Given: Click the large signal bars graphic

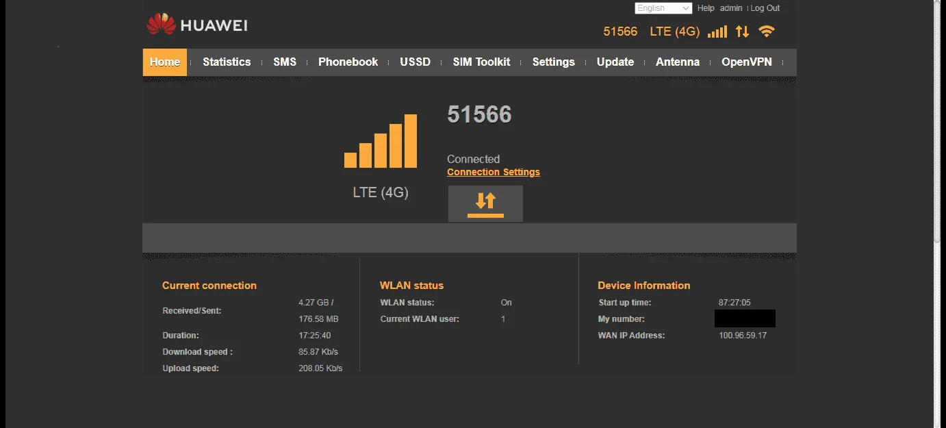Looking at the screenshot, I should point(381,141).
